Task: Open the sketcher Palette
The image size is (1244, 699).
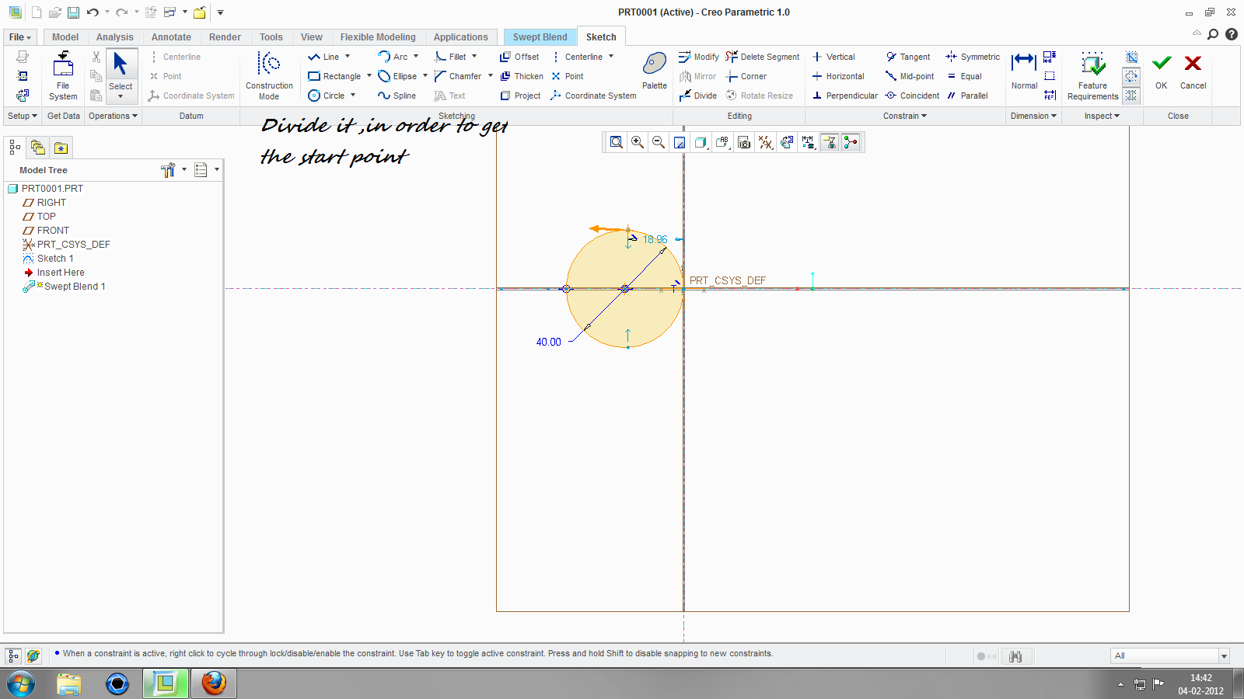Action: click(655, 71)
